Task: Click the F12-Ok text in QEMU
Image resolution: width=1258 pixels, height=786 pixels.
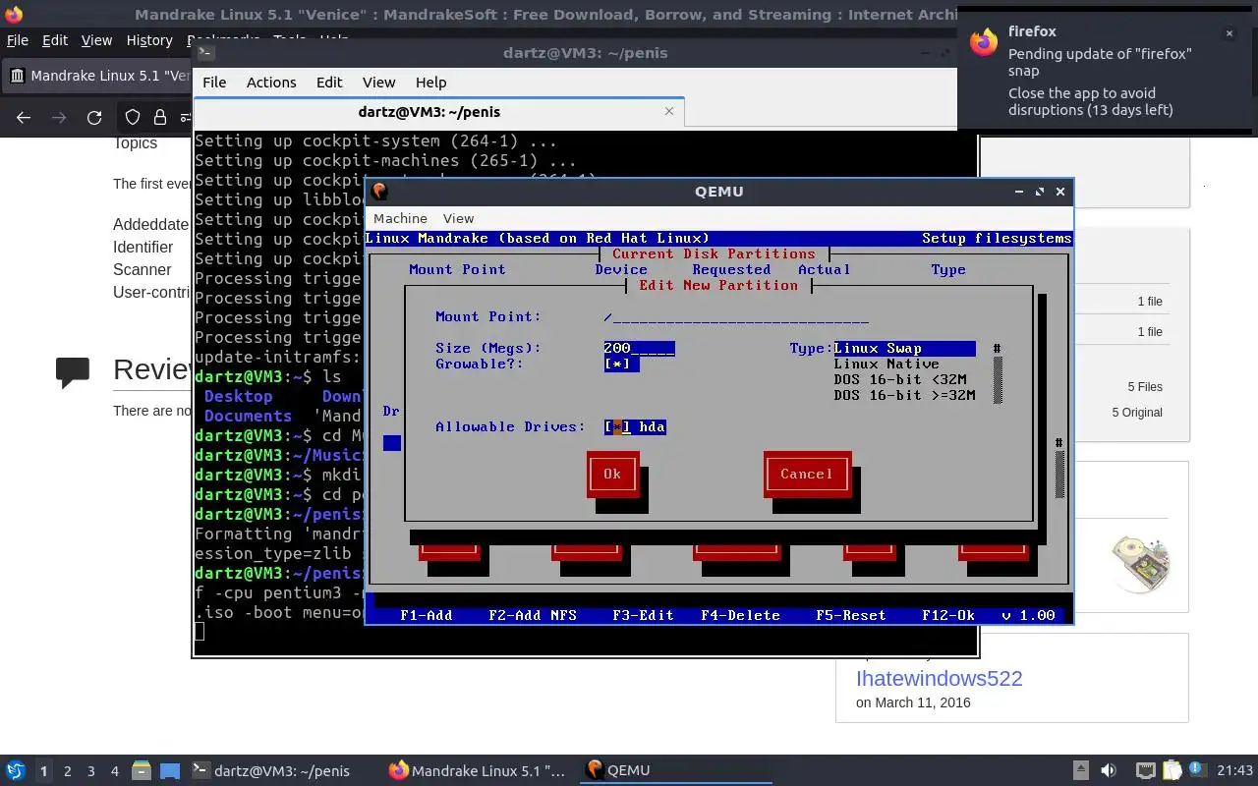Action: pos(948,615)
